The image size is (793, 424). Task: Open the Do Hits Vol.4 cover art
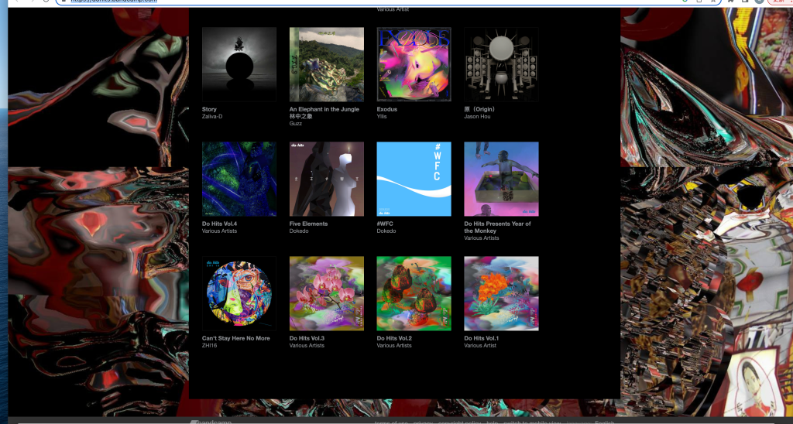point(239,179)
